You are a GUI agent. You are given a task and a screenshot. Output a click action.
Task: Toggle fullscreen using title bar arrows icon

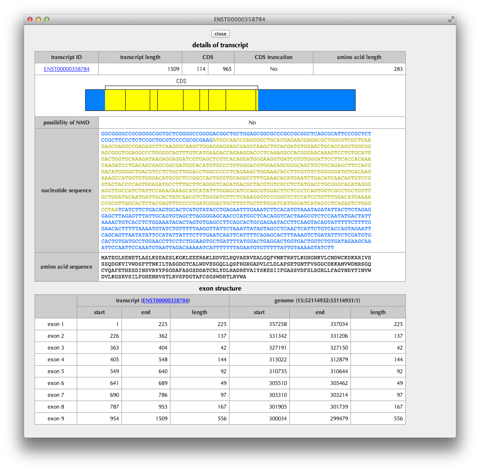(x=451, y=19)
